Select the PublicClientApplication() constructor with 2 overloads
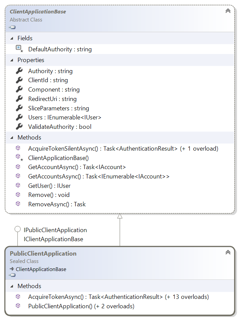 tap(81, 306)
